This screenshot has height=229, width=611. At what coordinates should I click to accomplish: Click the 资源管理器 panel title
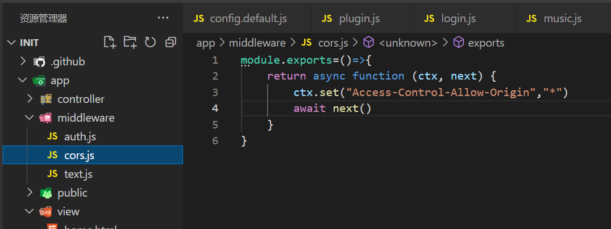[44, 18]
